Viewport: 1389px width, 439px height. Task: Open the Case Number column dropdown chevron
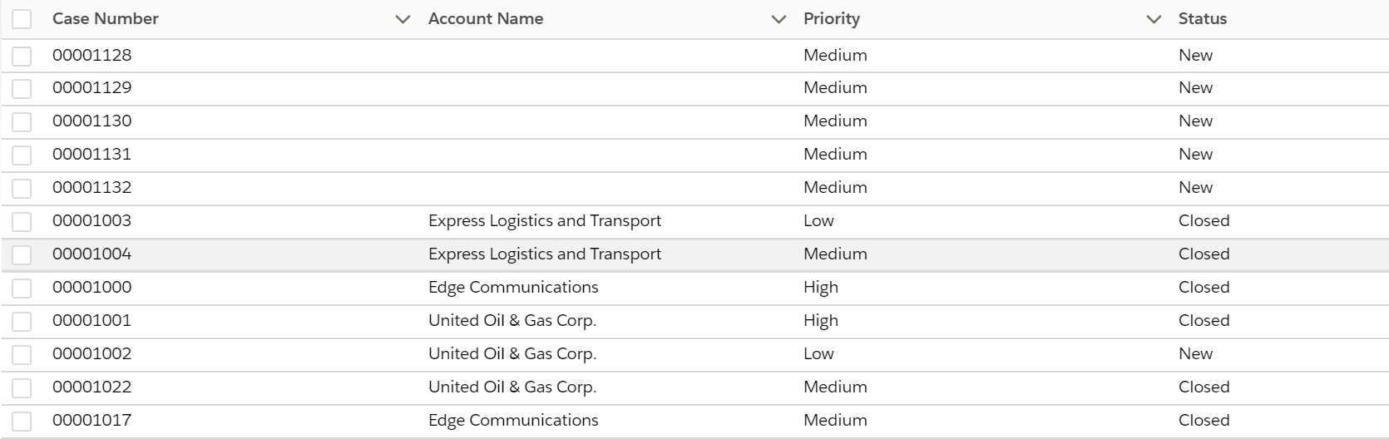(x=403, y=19)
